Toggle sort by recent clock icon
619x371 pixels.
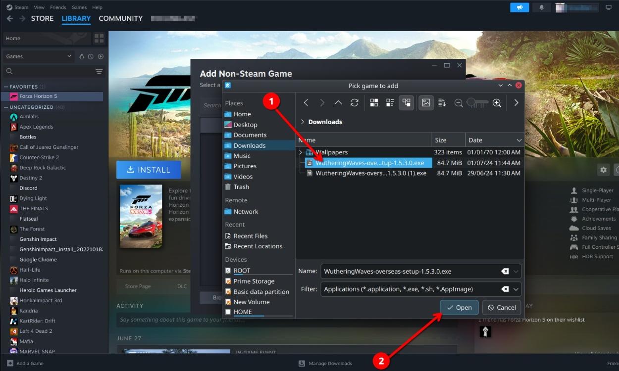[91, 56]
